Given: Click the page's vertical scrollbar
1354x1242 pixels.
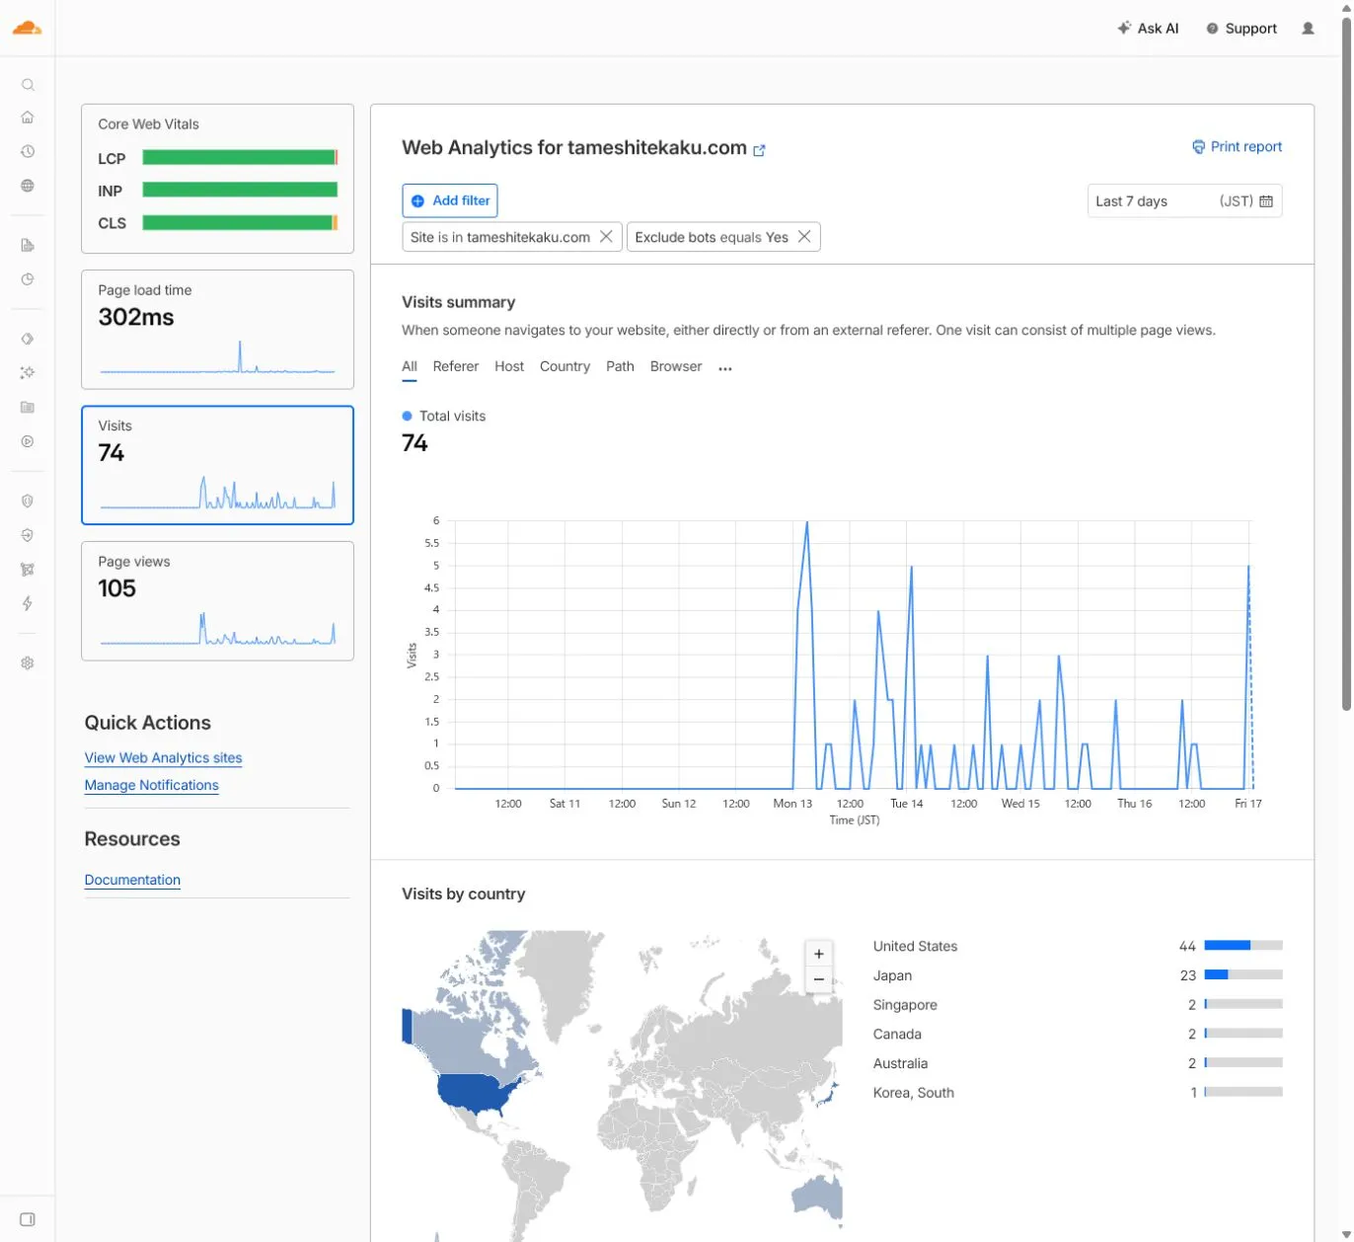Looking at the screenshot, I should (1346, 365).
